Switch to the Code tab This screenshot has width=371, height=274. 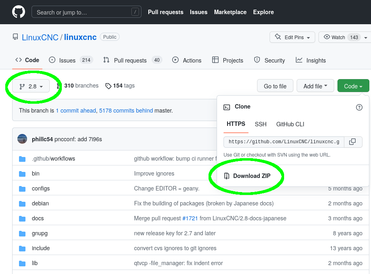click(27, 60)
